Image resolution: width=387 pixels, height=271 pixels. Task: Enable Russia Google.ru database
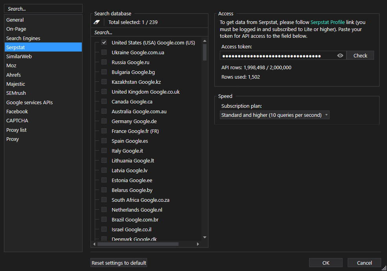104,62
